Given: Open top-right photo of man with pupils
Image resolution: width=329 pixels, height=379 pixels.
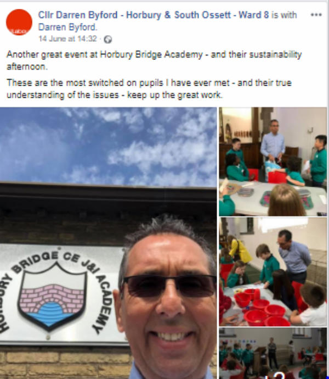Looking at the screenshot, I should (x=273, y=161).
